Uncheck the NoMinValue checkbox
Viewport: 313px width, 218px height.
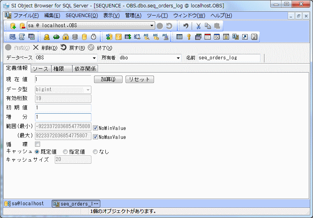tap(95, 128)
